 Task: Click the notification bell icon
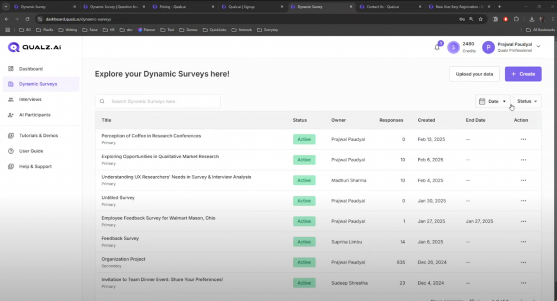click(x=437, y=47)
